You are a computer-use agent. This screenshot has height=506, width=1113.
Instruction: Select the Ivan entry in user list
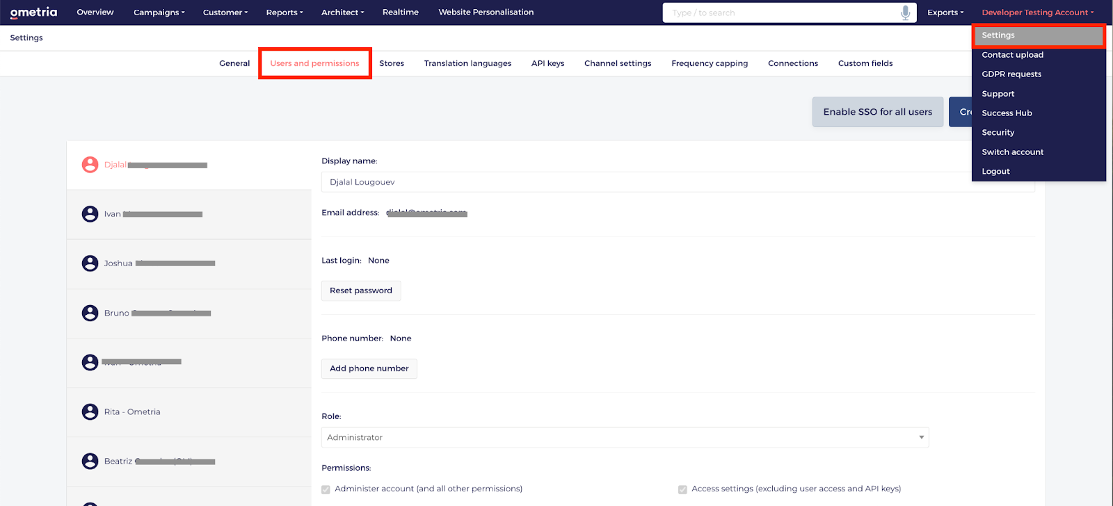point(189,215)
